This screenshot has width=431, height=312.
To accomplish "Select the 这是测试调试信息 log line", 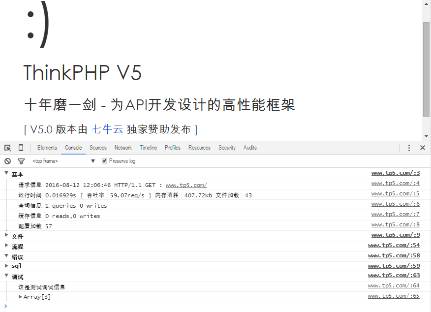I will point(42,287).
